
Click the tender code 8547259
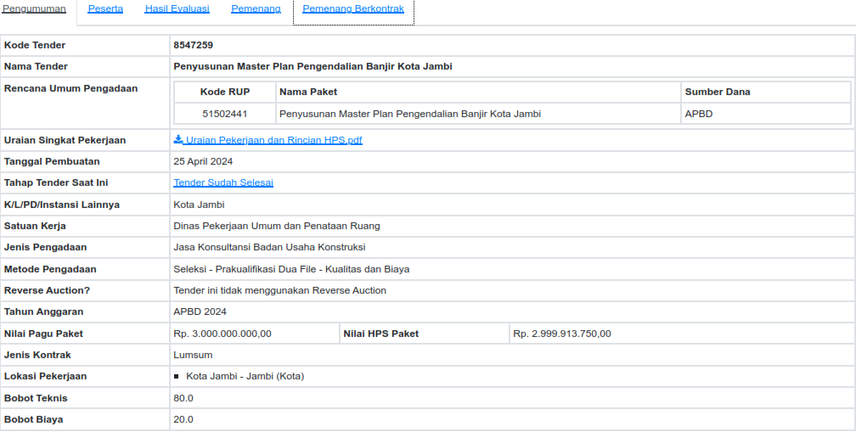pyautogui.click(x=193, y=45)
